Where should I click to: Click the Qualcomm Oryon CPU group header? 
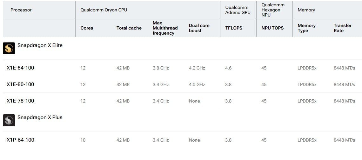coord(104,10)
